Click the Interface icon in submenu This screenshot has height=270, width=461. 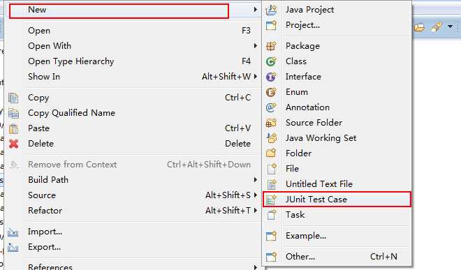coord(271,77)
